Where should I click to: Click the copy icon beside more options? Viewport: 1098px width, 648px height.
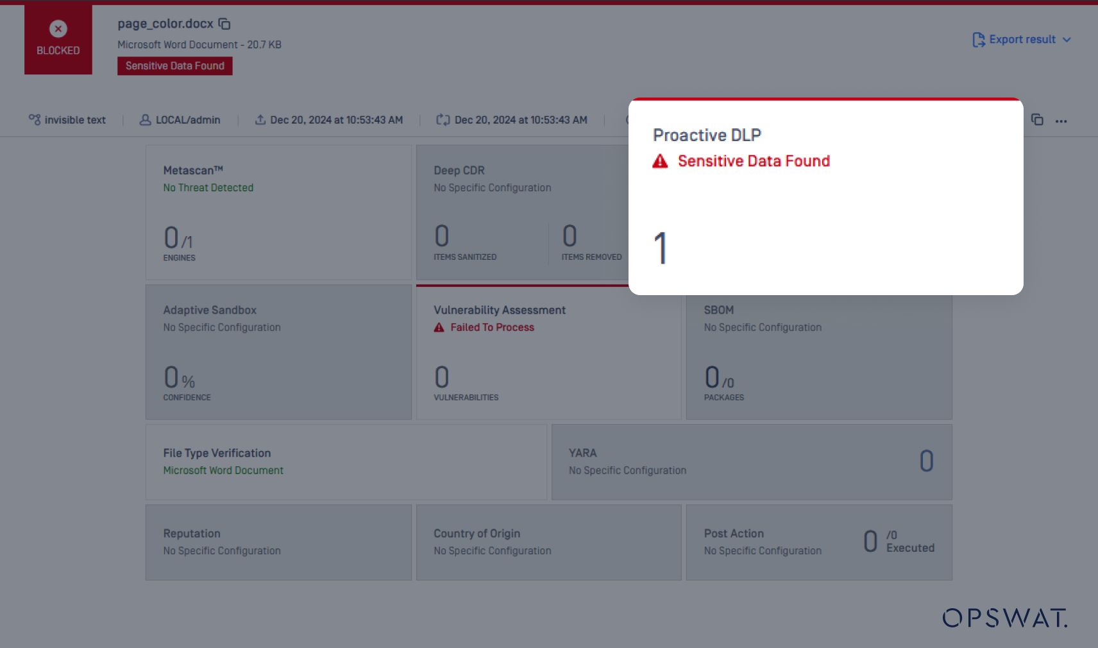[1037, 120]
